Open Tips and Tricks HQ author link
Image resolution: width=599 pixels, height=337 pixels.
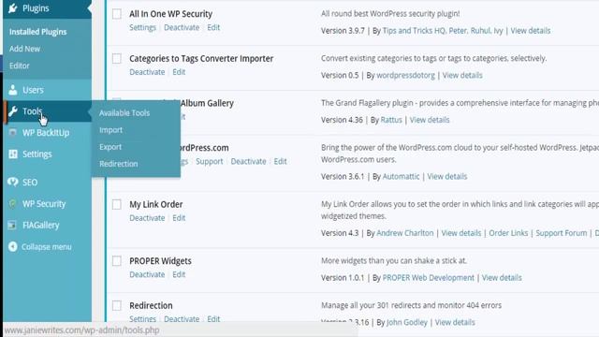(414, 31)
